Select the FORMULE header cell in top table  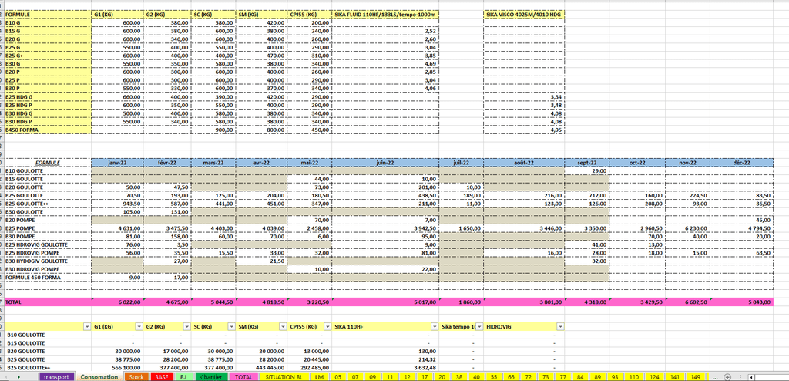[x=48, y=15]
